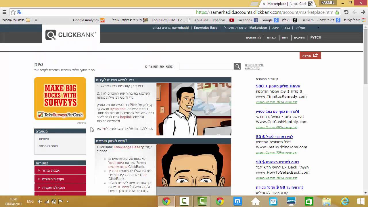This screenshot has width=368, height=207.
Task: Expand the עסקים / השקעות category
Action: click(x=60, y=187)
